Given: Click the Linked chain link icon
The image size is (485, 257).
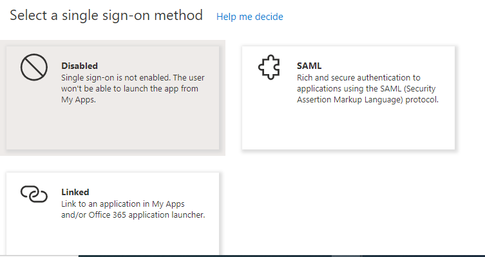Looking at the screenshot, I should (34, 195).
